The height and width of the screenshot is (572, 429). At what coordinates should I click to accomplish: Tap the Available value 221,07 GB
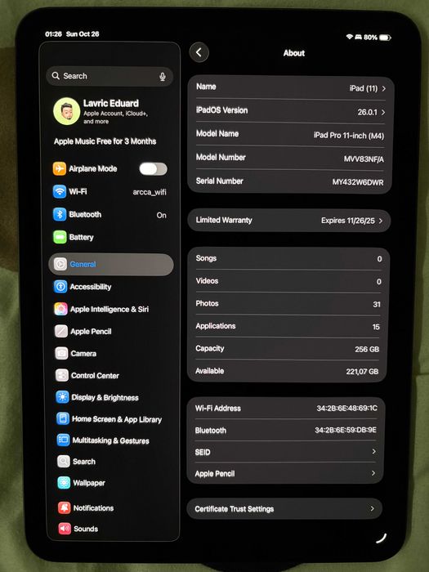click(362, 371)
